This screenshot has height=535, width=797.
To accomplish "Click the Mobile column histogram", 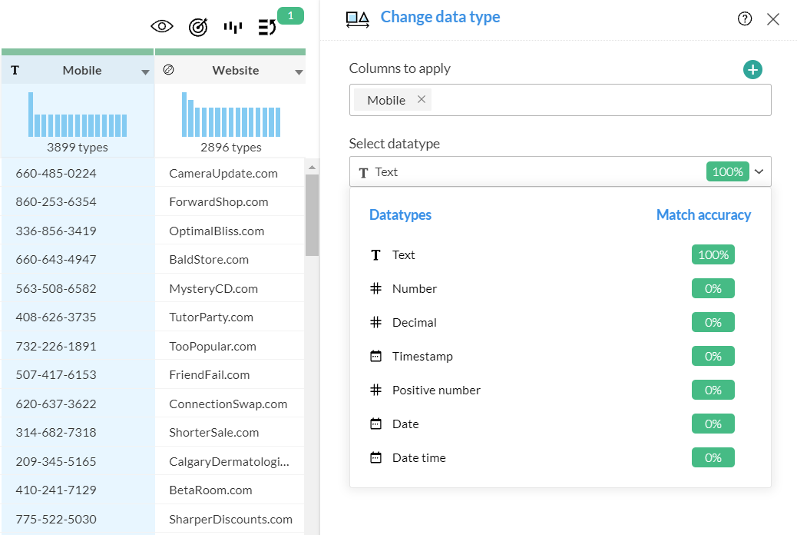I will coord(78,115).
